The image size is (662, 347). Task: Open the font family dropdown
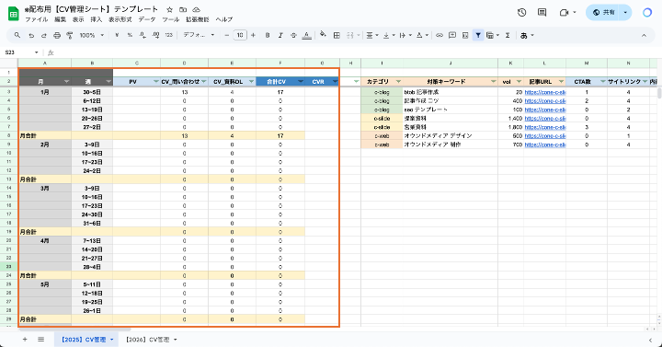[x=199, y=36]
